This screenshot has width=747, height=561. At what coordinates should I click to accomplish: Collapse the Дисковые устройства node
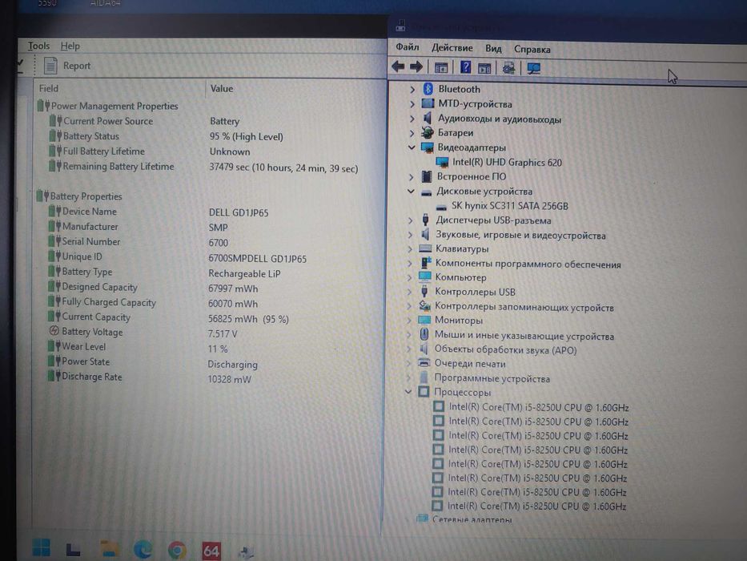(x=412, y=192)
